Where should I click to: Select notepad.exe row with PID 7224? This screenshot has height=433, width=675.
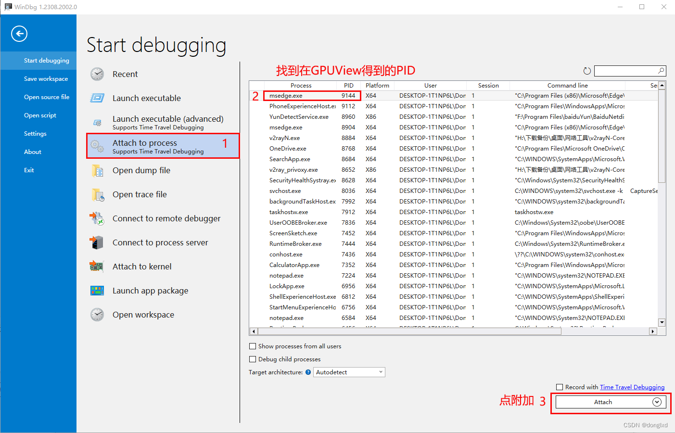[x=454, y=276]
